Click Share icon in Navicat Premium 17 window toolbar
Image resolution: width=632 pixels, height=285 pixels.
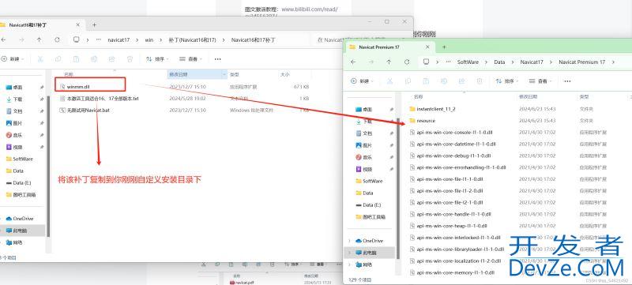click(461, 81)
